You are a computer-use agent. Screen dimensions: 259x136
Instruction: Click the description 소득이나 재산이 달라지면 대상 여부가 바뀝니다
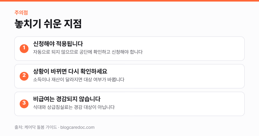(x=79, y=80)
